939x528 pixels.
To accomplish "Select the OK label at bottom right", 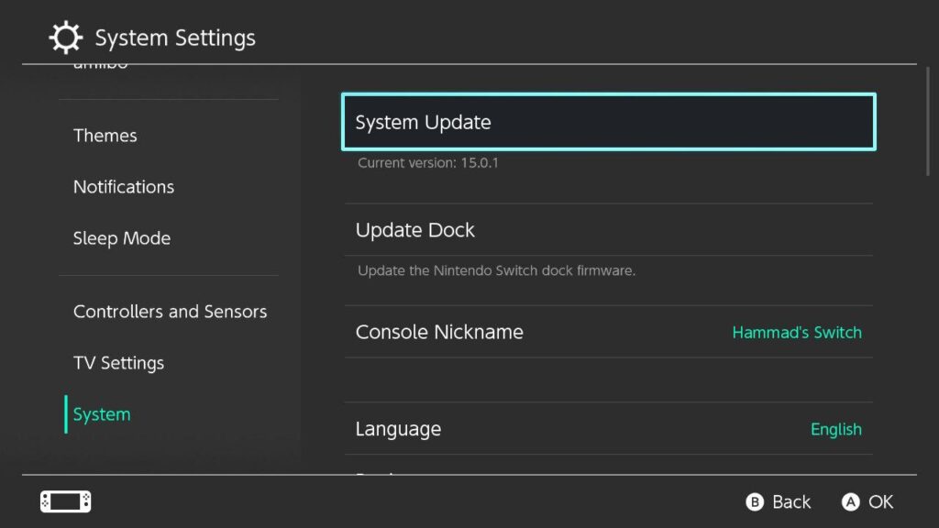I will tap(879, 501).
